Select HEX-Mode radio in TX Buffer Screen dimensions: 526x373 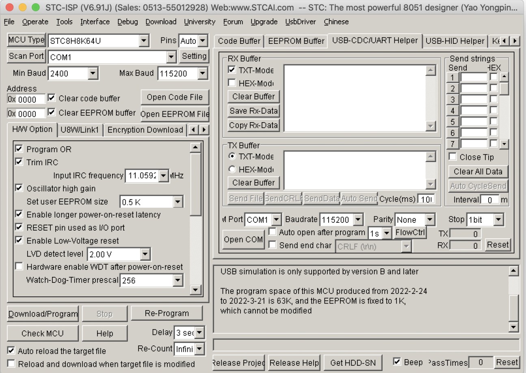coord(232,169)
